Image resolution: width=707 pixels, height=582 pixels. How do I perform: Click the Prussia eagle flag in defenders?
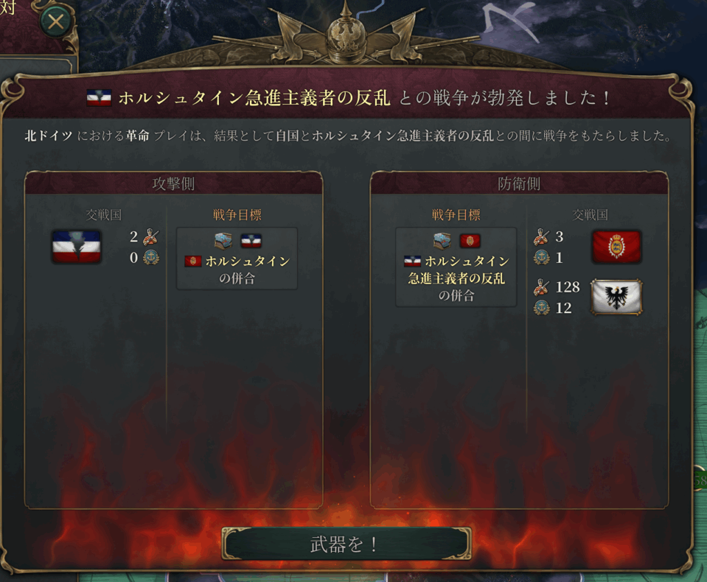(617, 297)
